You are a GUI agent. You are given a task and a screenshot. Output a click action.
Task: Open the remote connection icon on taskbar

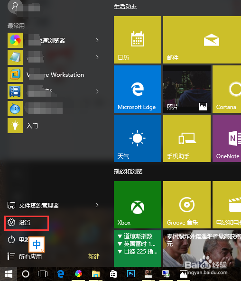tap(166, 274)
